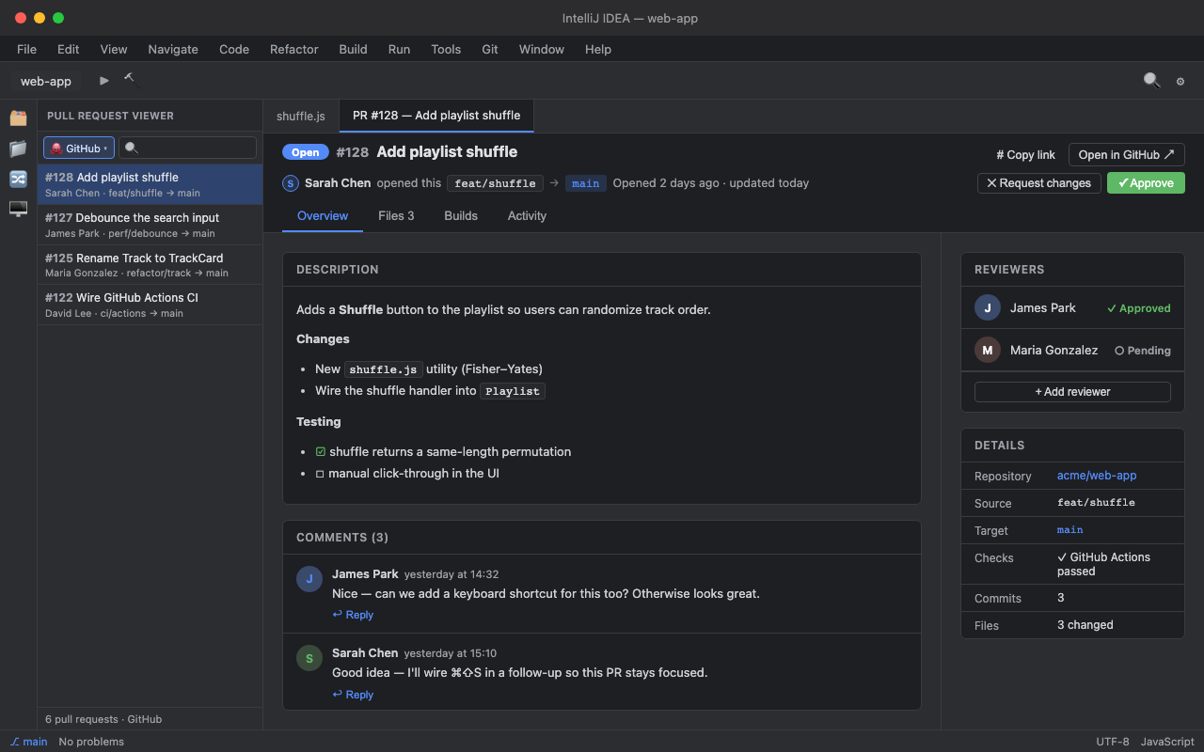Image resolution: width=1204 pixels, height=752 pixels.
Task: Open the monitor terminal sidebar icon
Action: click(x=18, y=209)
